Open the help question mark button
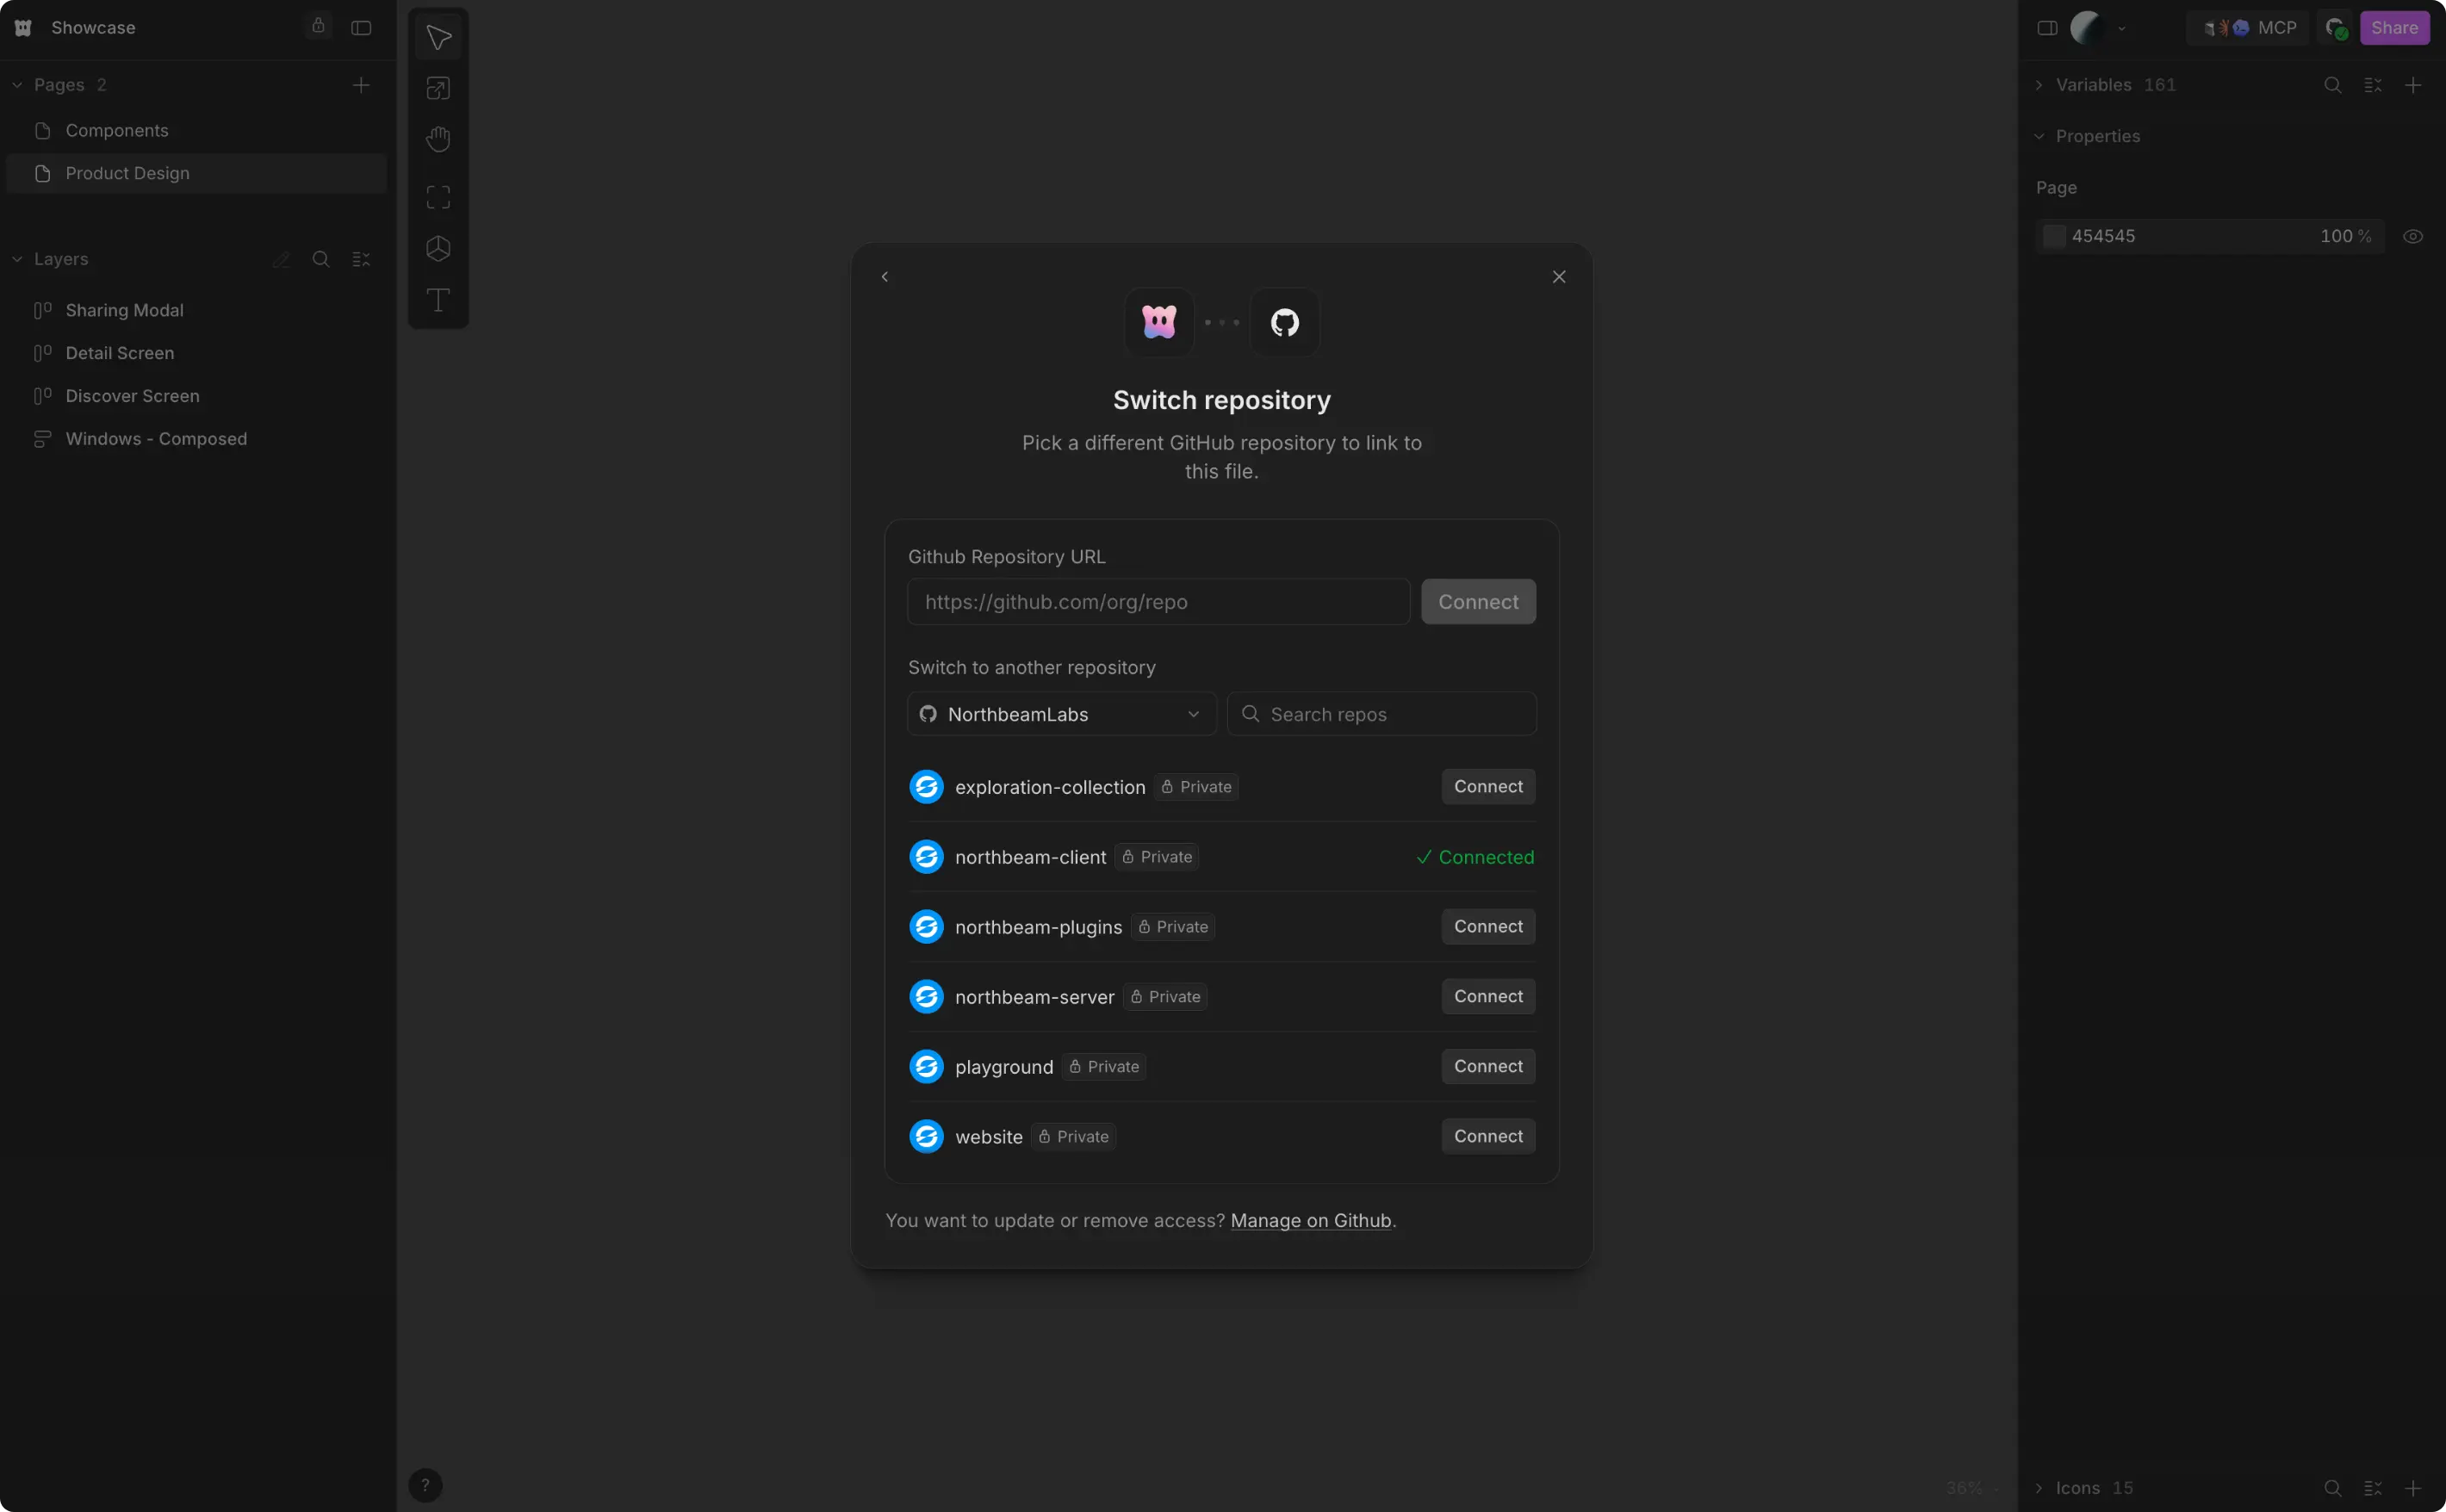This screenshot has height=1512, width=2446. pyautogui.click(x=425, y=1485)
